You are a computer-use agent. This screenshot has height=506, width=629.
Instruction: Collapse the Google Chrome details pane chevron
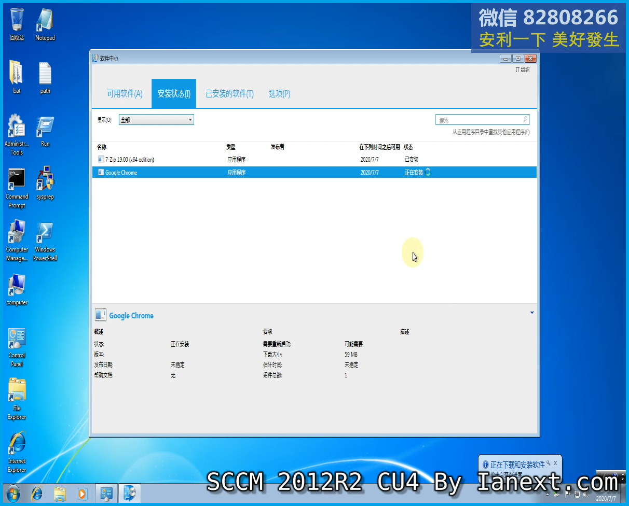pyautogui.click(x=532, y=312)
